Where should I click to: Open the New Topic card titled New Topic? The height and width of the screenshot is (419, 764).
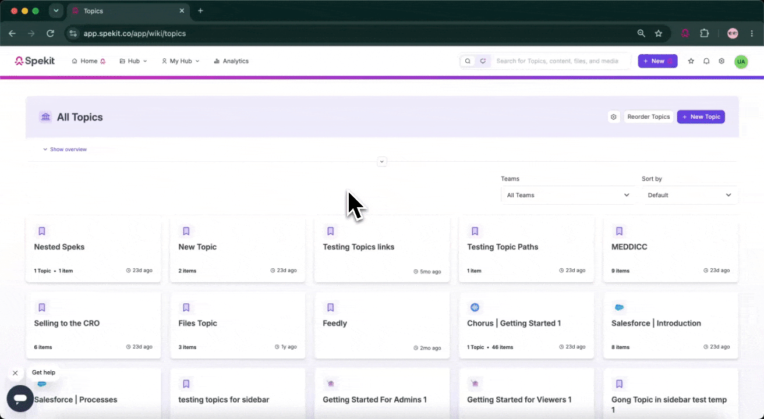(x=238, y=249)
